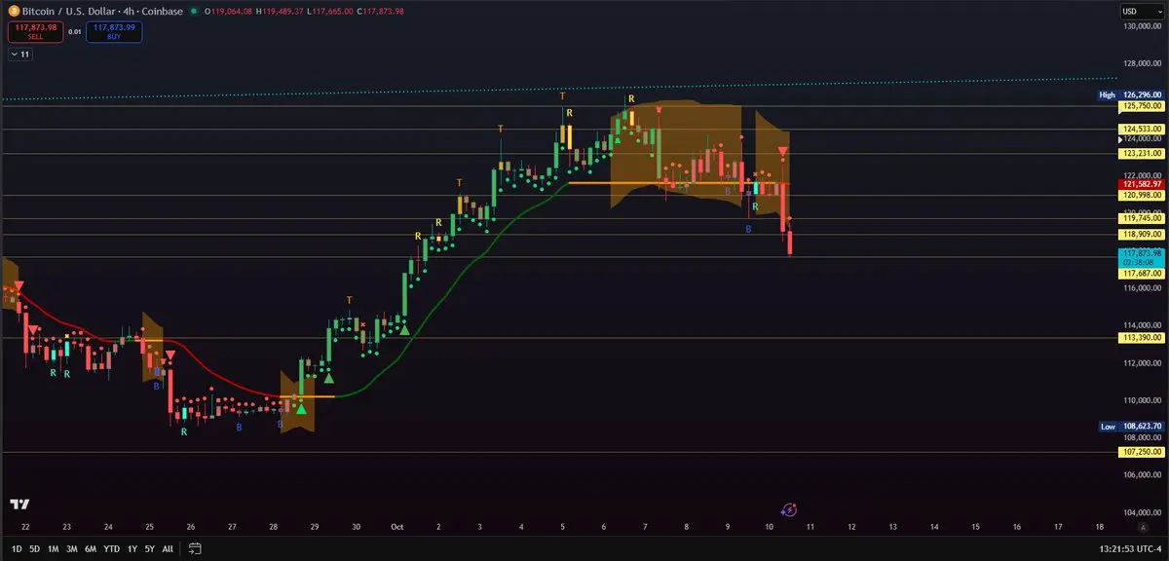1169x561 pixels.
Task: Click the TradingView logo watermark
Action: 19,505
